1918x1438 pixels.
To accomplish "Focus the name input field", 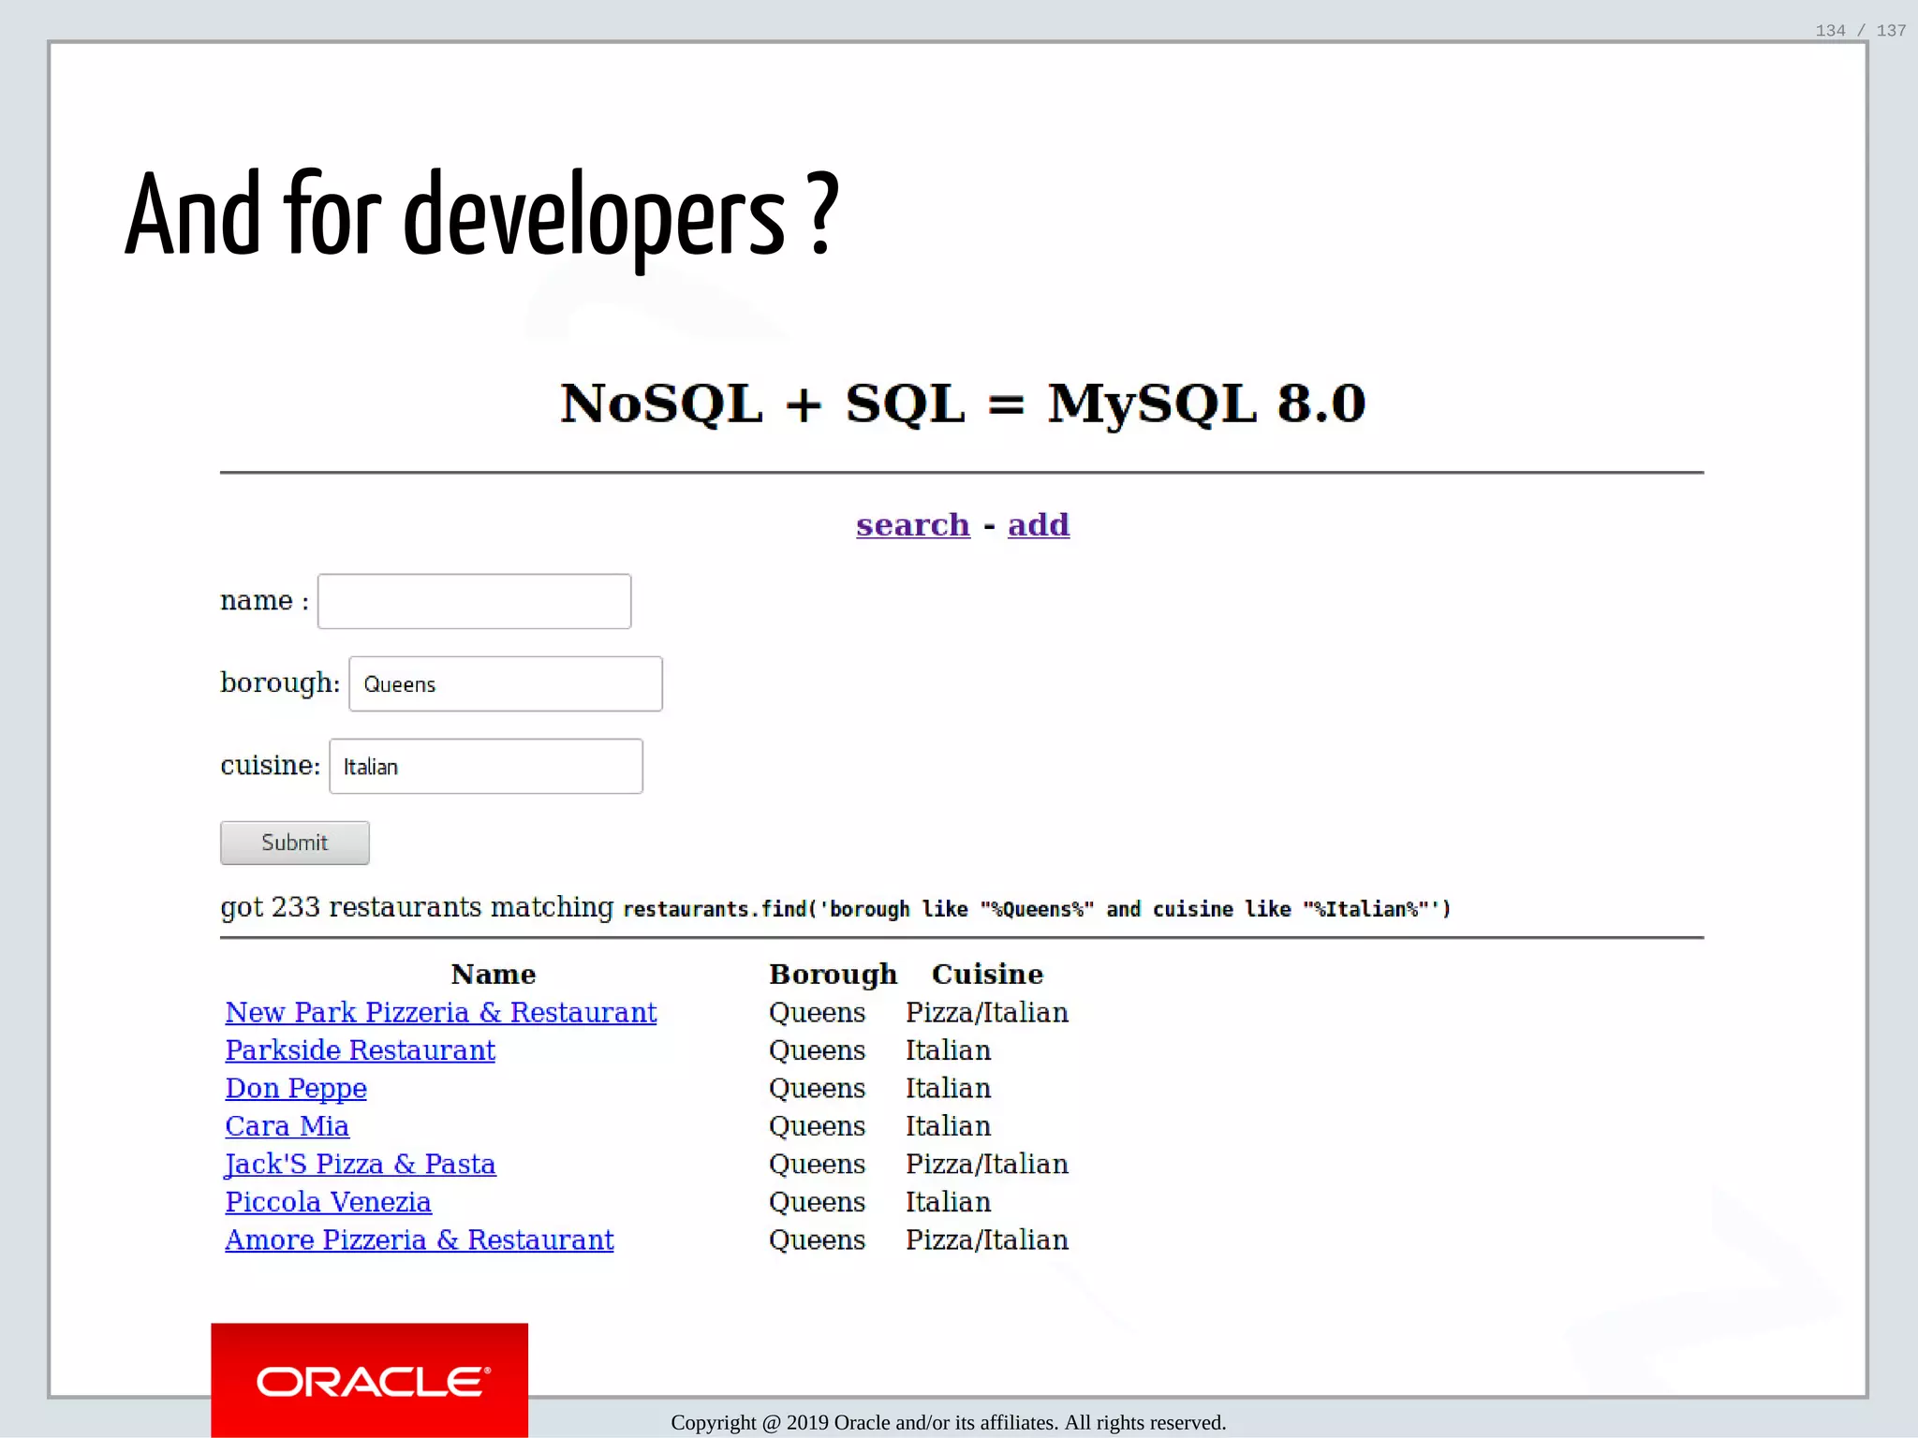I will (x=474, y=601).
